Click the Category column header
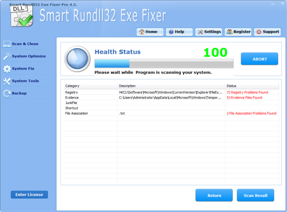 coord(90,86)
